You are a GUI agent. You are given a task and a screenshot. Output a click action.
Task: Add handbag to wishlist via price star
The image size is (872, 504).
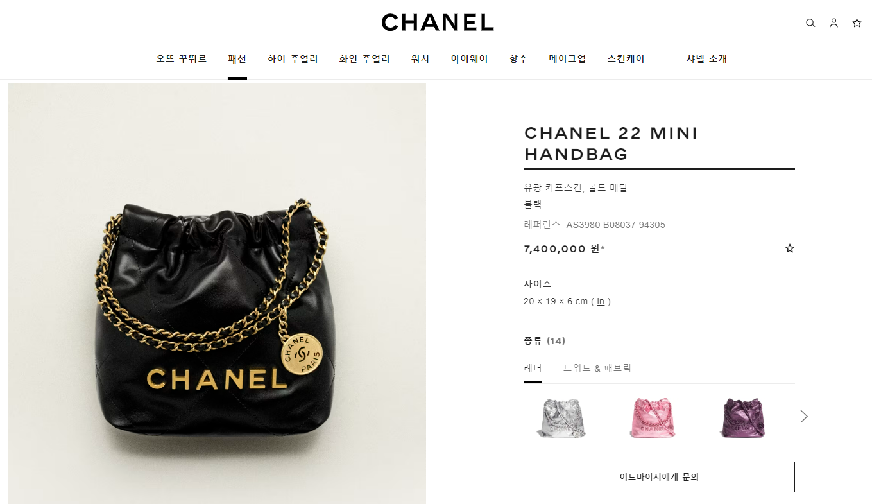[790, 248]
